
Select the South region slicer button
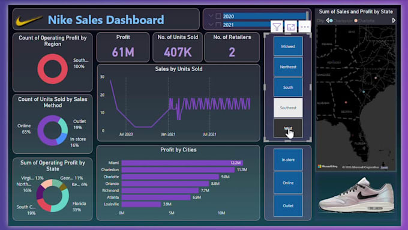pyautogui.click(x=288, y=87)
